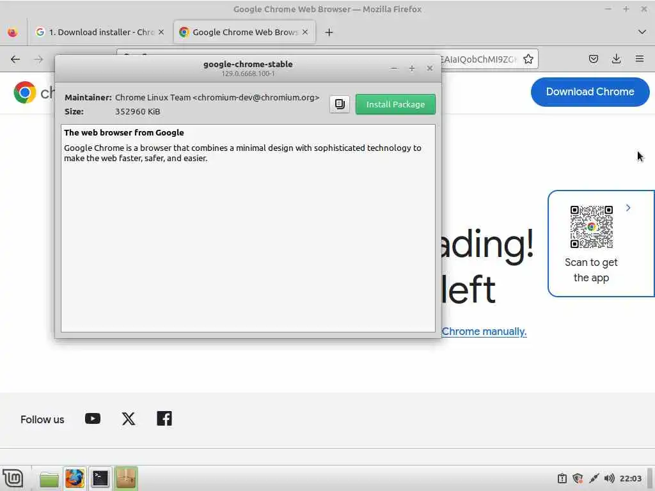This screenshot has width=655, height=491.
Task: Open the Pocket save icon
Action: click(x=593, y=59)
